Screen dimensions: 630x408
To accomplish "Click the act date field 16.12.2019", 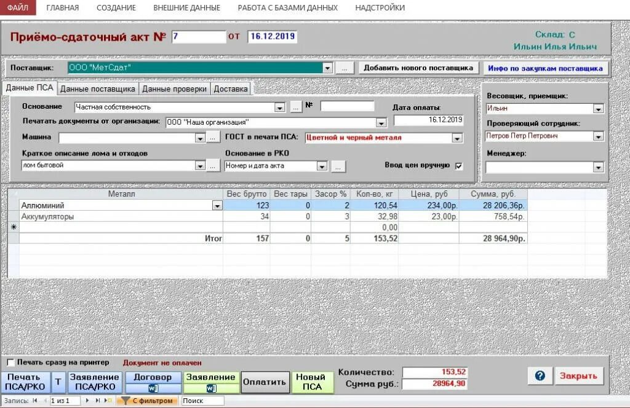I will click(x=273, y=36).
